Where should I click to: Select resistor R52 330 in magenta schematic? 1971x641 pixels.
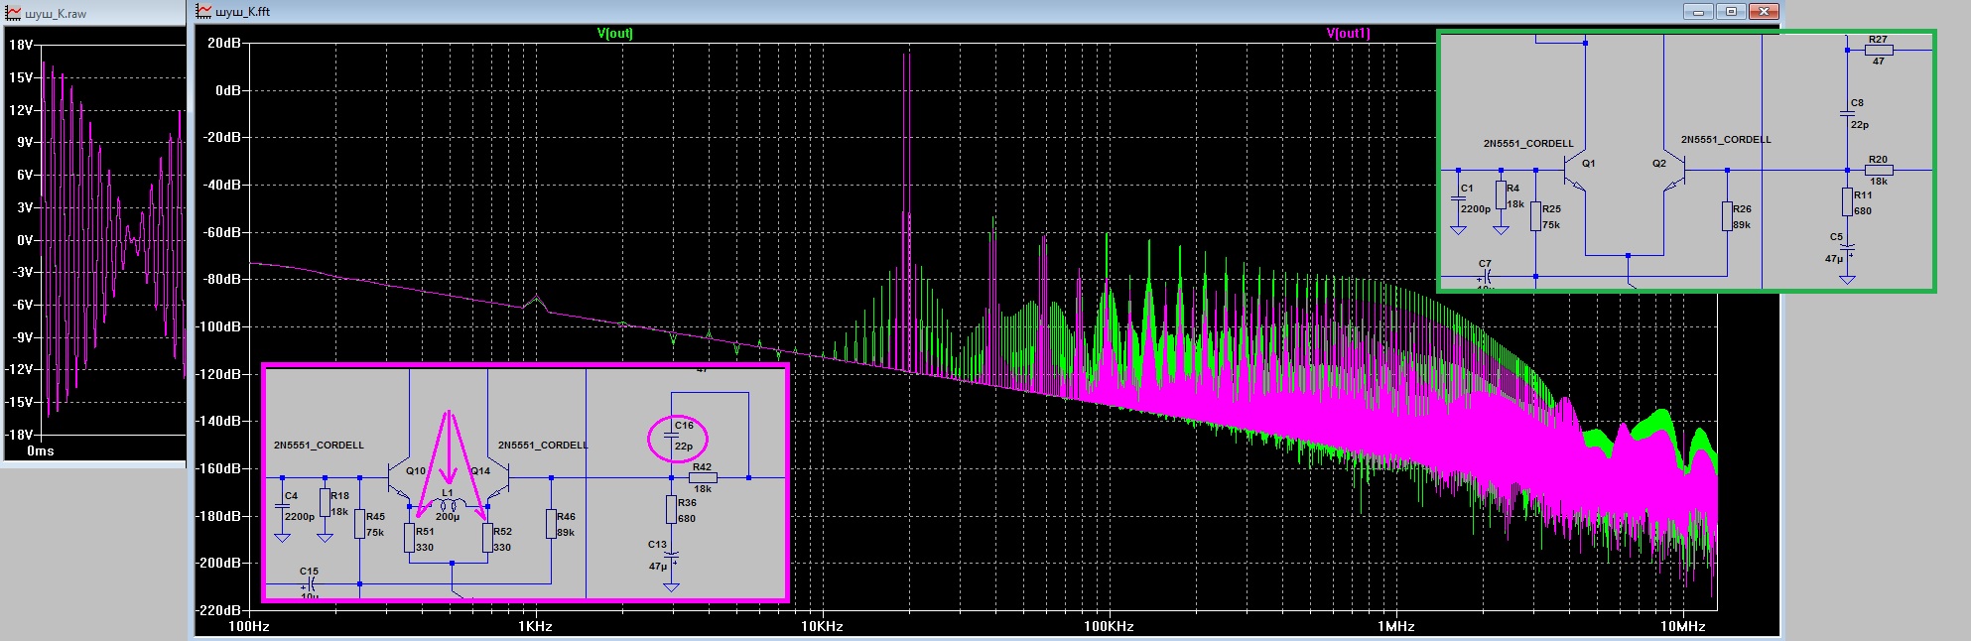tap(487, 539)
